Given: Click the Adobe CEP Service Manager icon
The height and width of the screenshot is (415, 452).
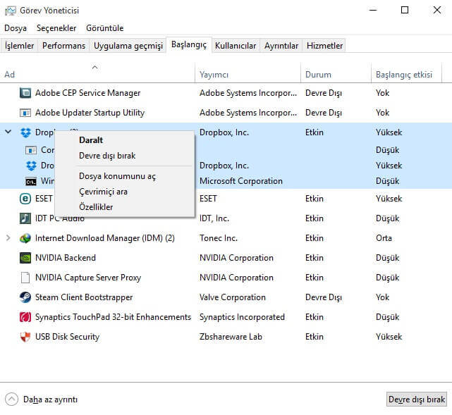Looking at the screenshot, I should point(25,93).
